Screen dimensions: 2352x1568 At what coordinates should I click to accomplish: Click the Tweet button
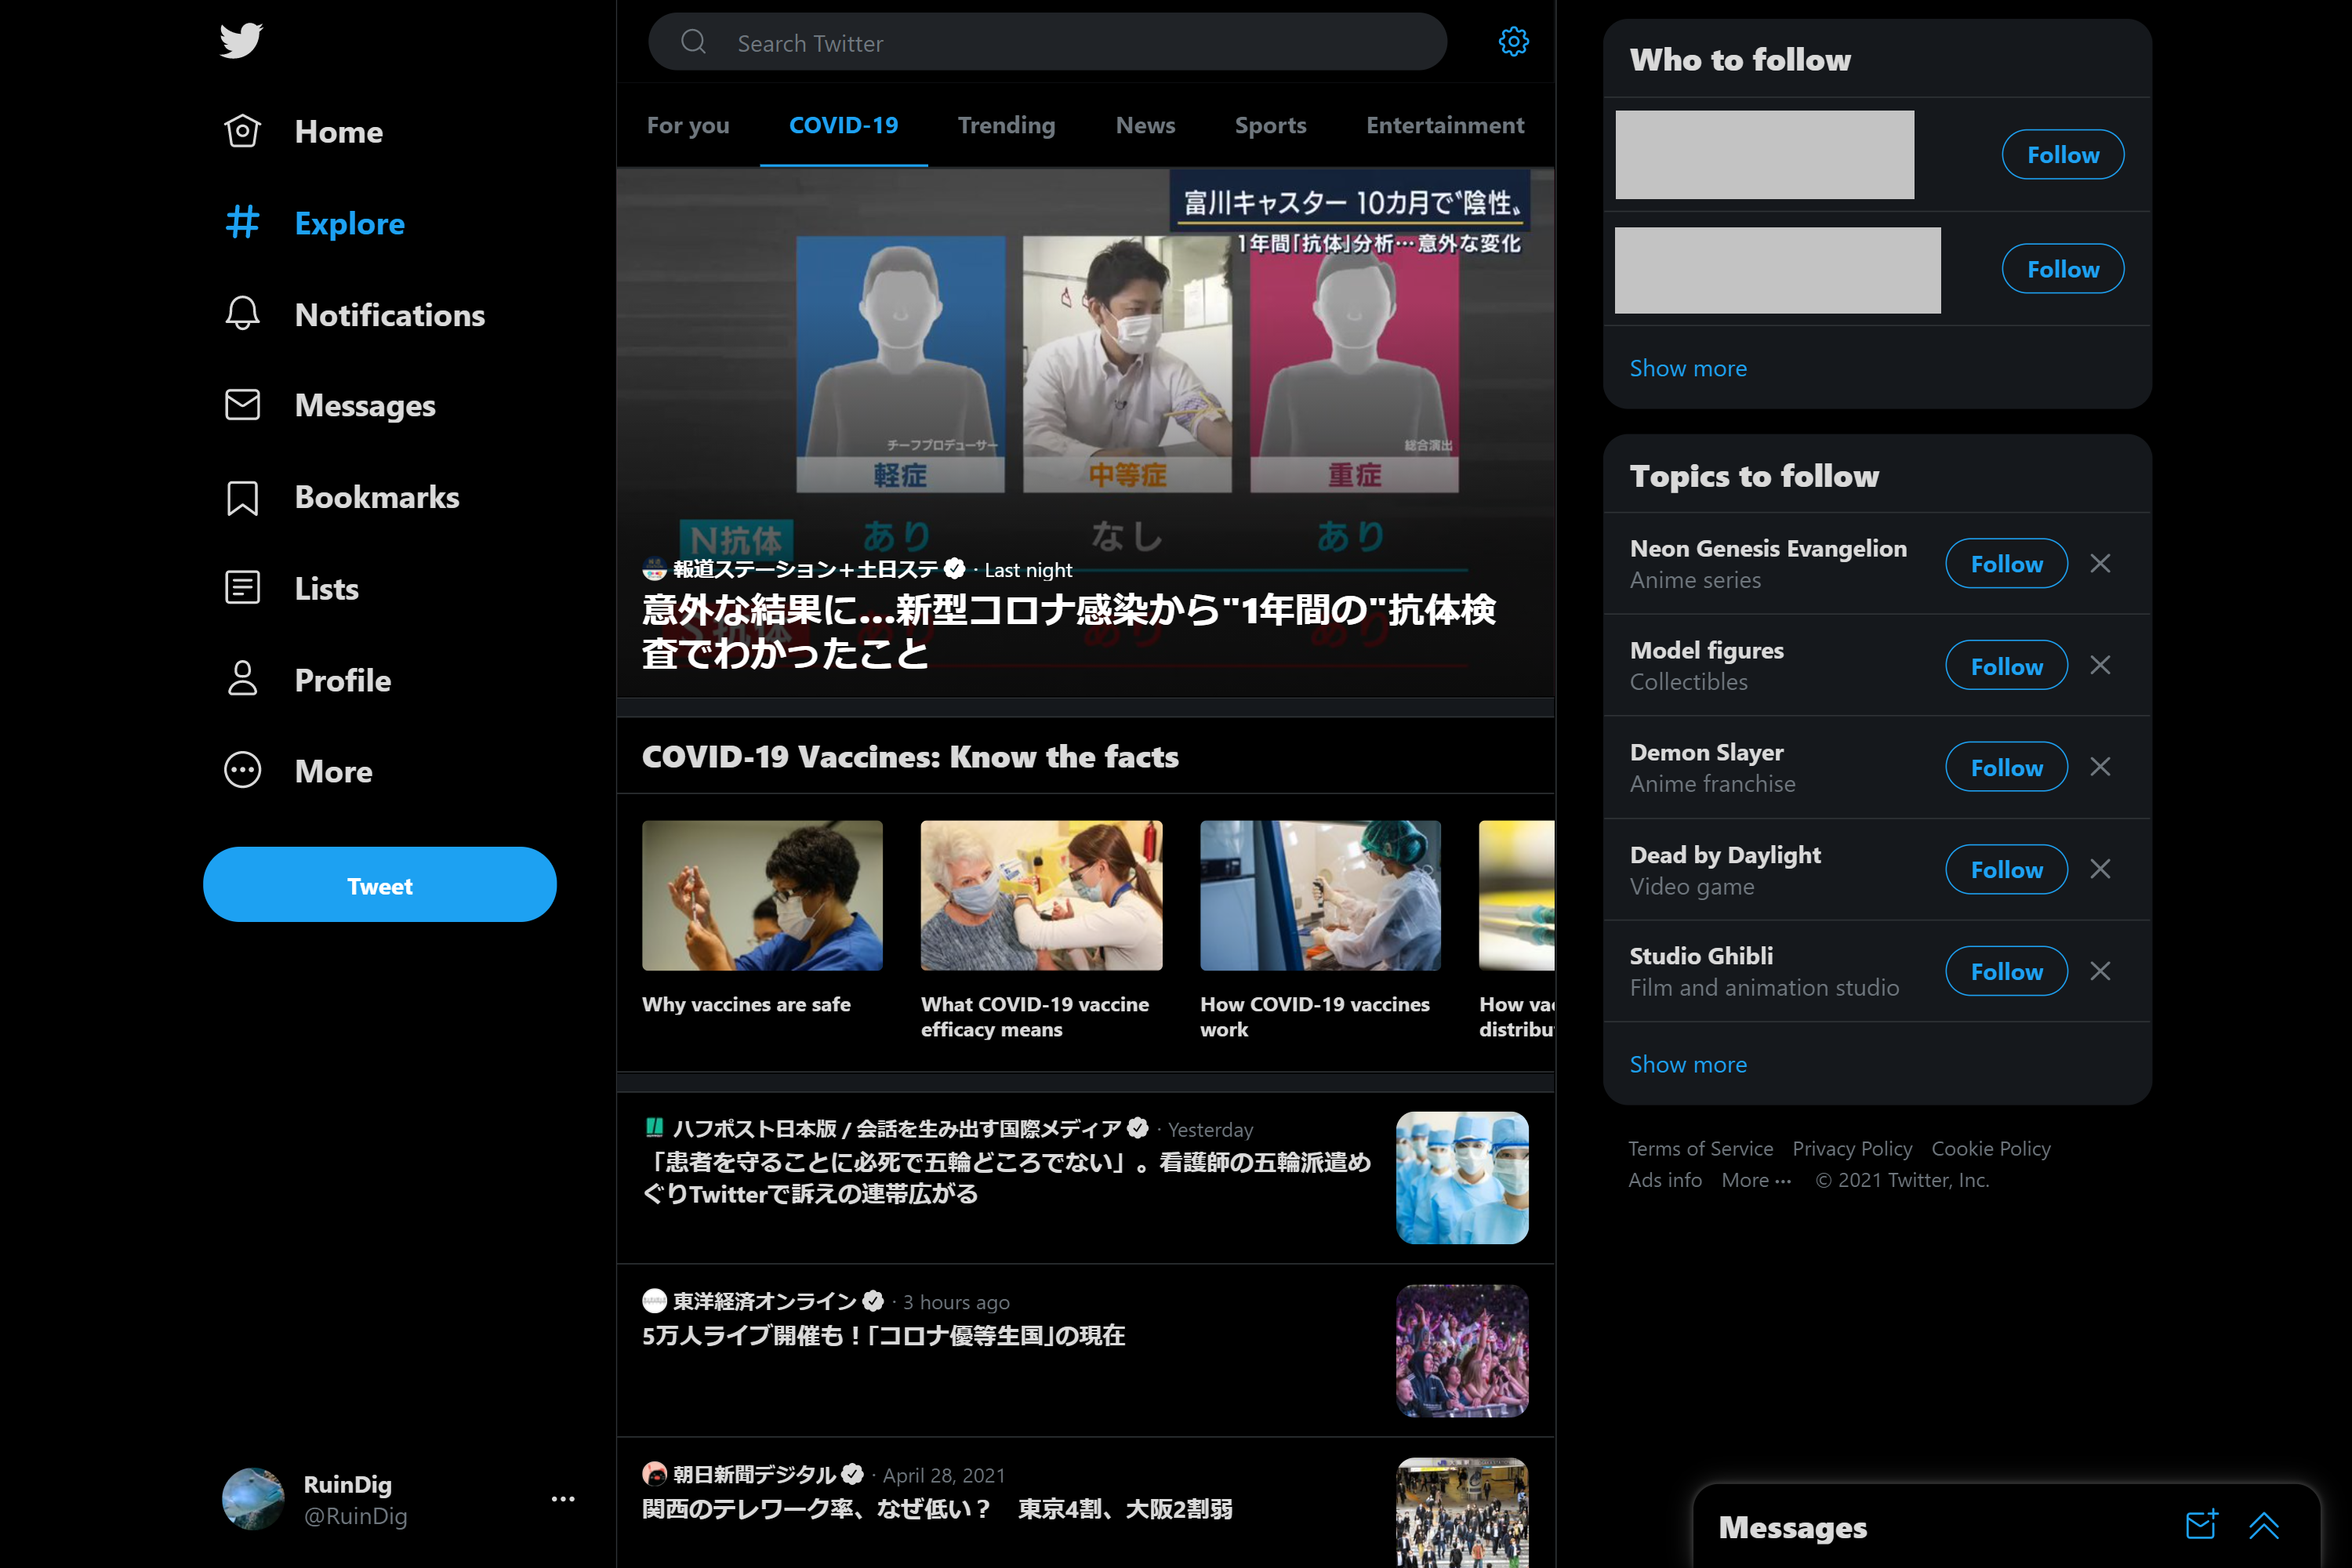pos(380,885)
